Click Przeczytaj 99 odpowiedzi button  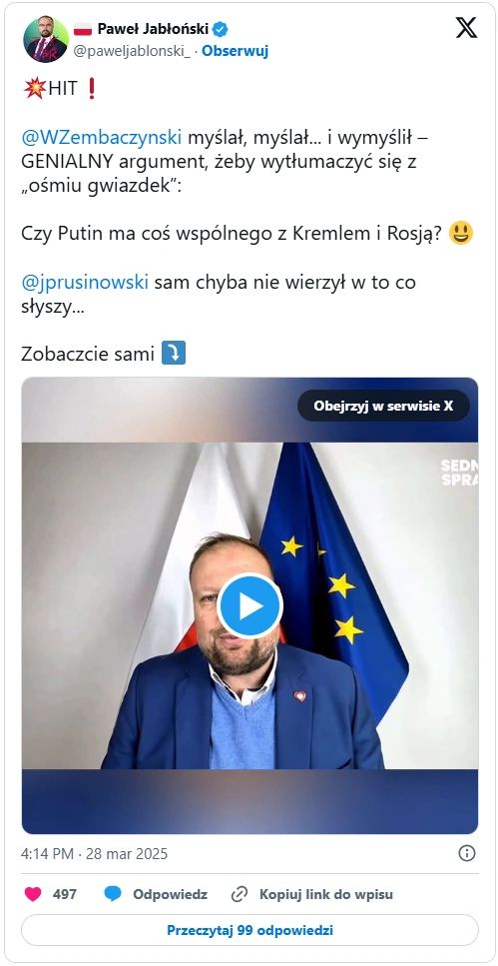pyautogui.click(x=249, y=930)
